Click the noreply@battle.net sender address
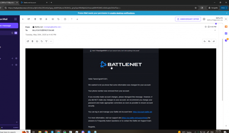 click(52, 27)
